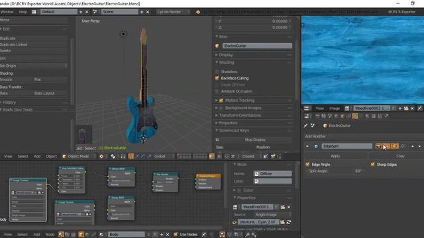Screen dimensions: 424x238
Task: Open the Render properties tab icon
Action: [x=317, y=116]
